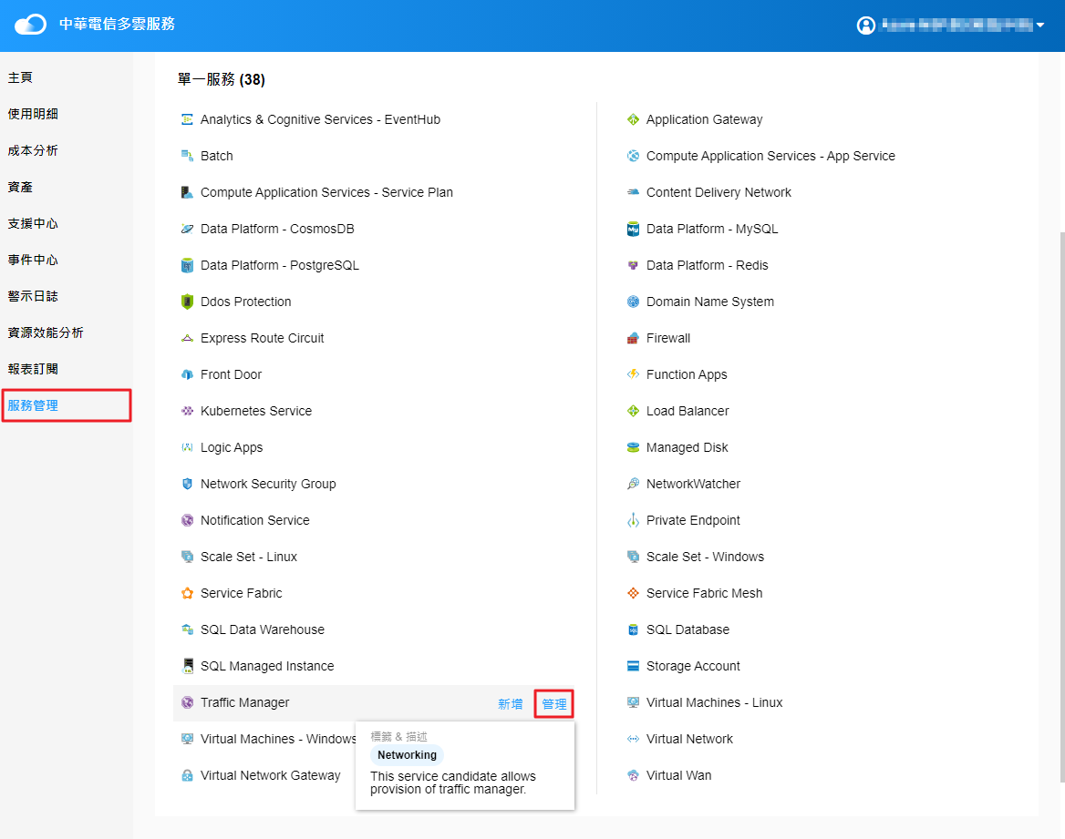
Task: Click the Virtual Wan icon
Action: pyautogui.click(x=633, y=775)
